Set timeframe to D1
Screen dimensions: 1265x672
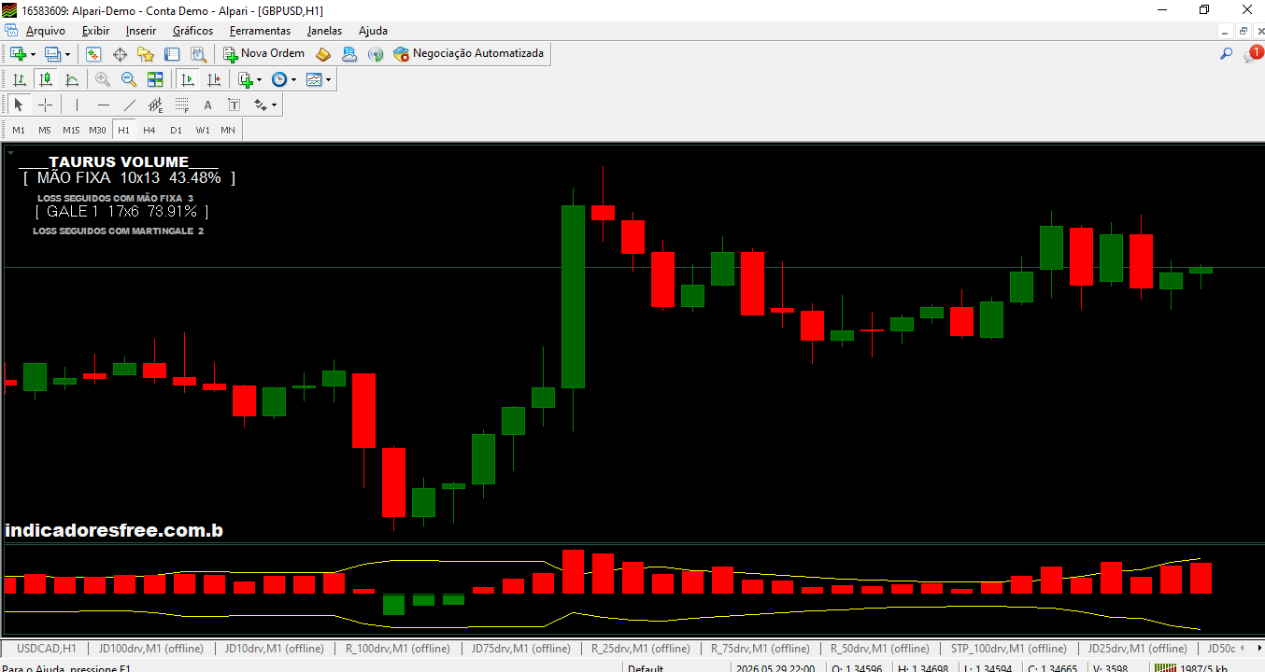click(x=176, y=130)
